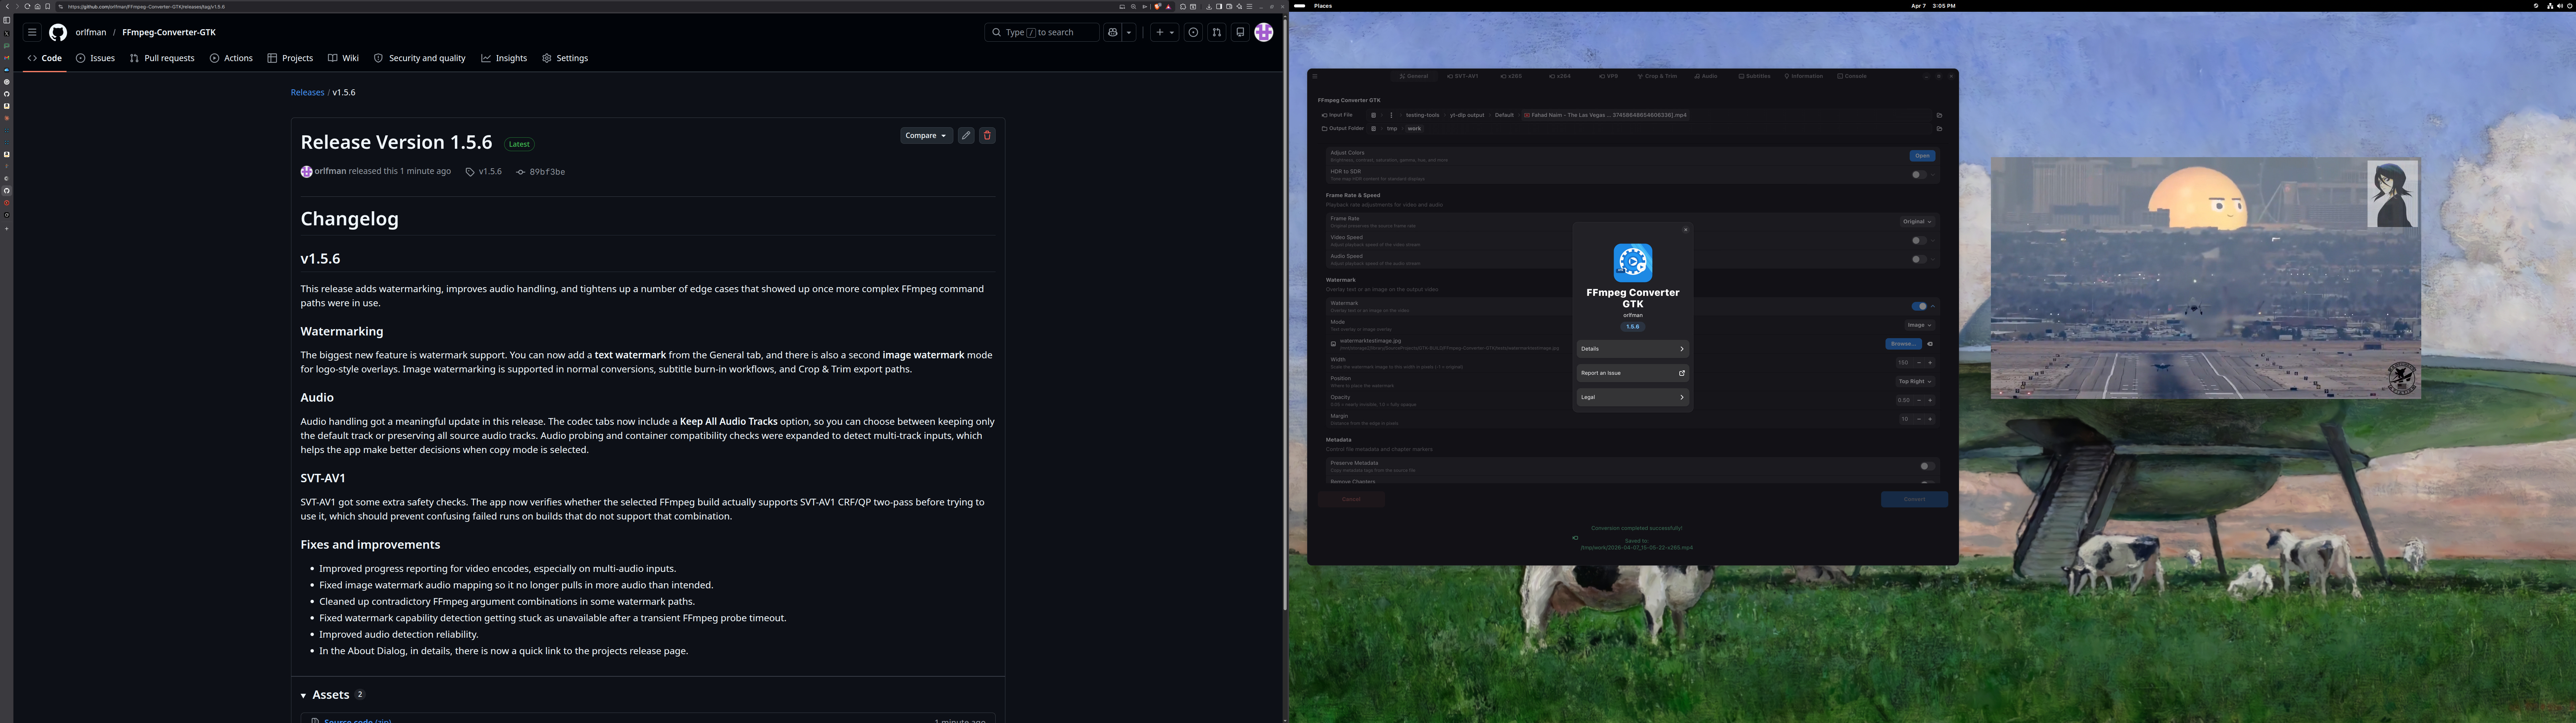Clear watermark image with backspace icon
2576x723 pixels.
tap(1930, 344)
